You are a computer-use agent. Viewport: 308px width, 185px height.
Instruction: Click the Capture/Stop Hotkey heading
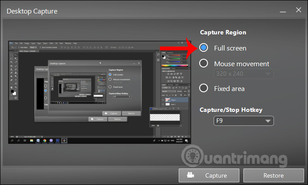[x=231, y=110]
